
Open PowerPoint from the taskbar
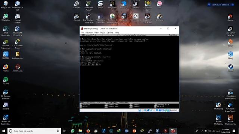(x=134, y=131)
